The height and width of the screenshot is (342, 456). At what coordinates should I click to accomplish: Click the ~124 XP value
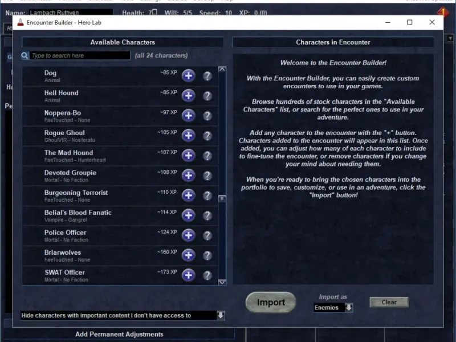tap(167, 232)
